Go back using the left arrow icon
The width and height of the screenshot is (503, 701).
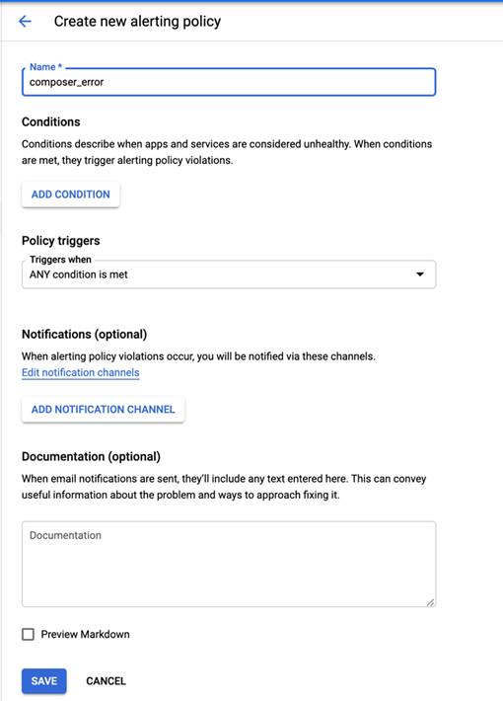pyautogui.click(x=25, y=21)
